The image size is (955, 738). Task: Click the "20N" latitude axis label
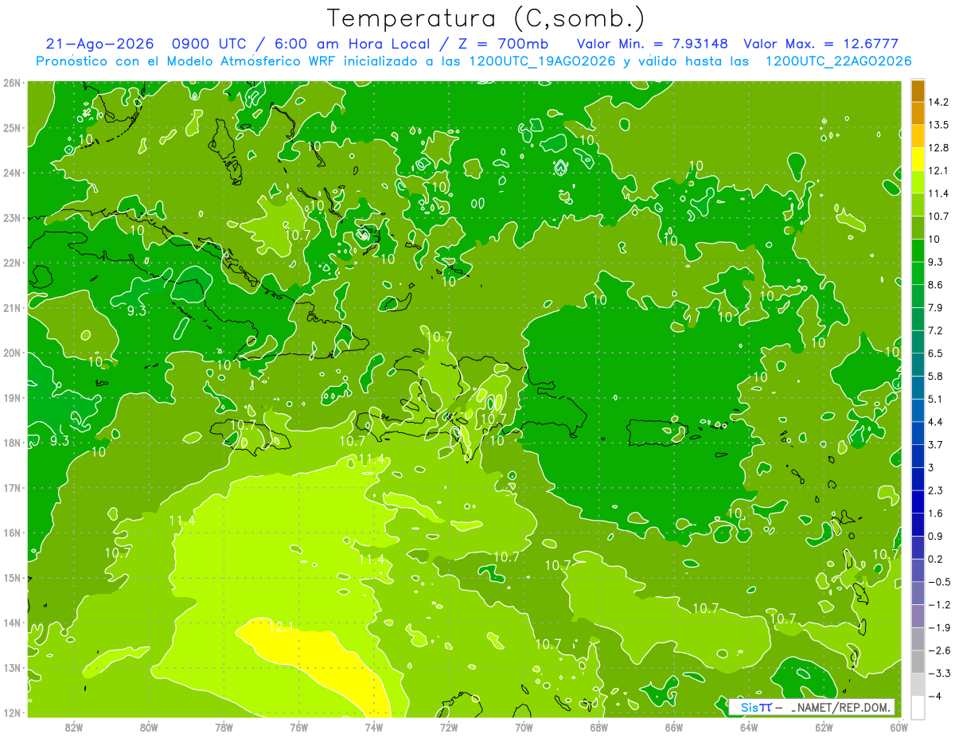tap(12, 353)
